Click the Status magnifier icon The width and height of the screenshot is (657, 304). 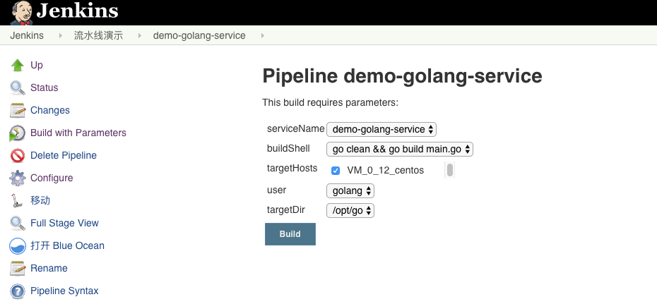point(18,88)
